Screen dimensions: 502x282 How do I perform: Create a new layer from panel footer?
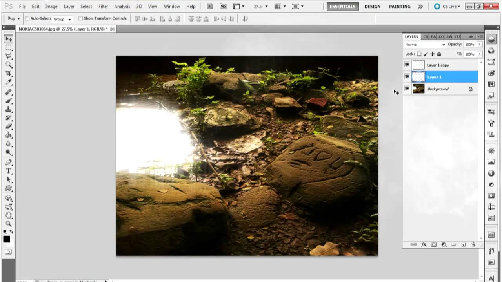click(x=464, y=244)
